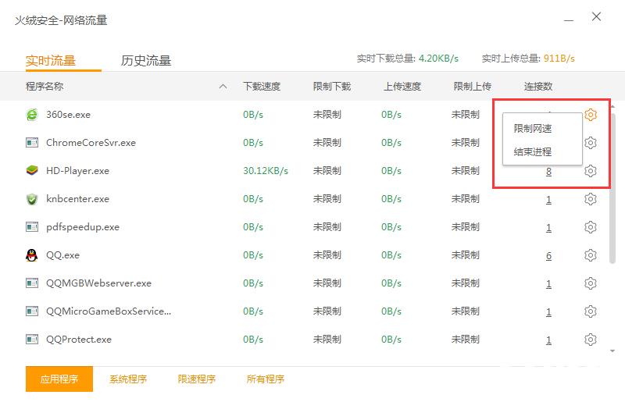Click the QQMicroGameBoxService program icon

tap(32, 311)
